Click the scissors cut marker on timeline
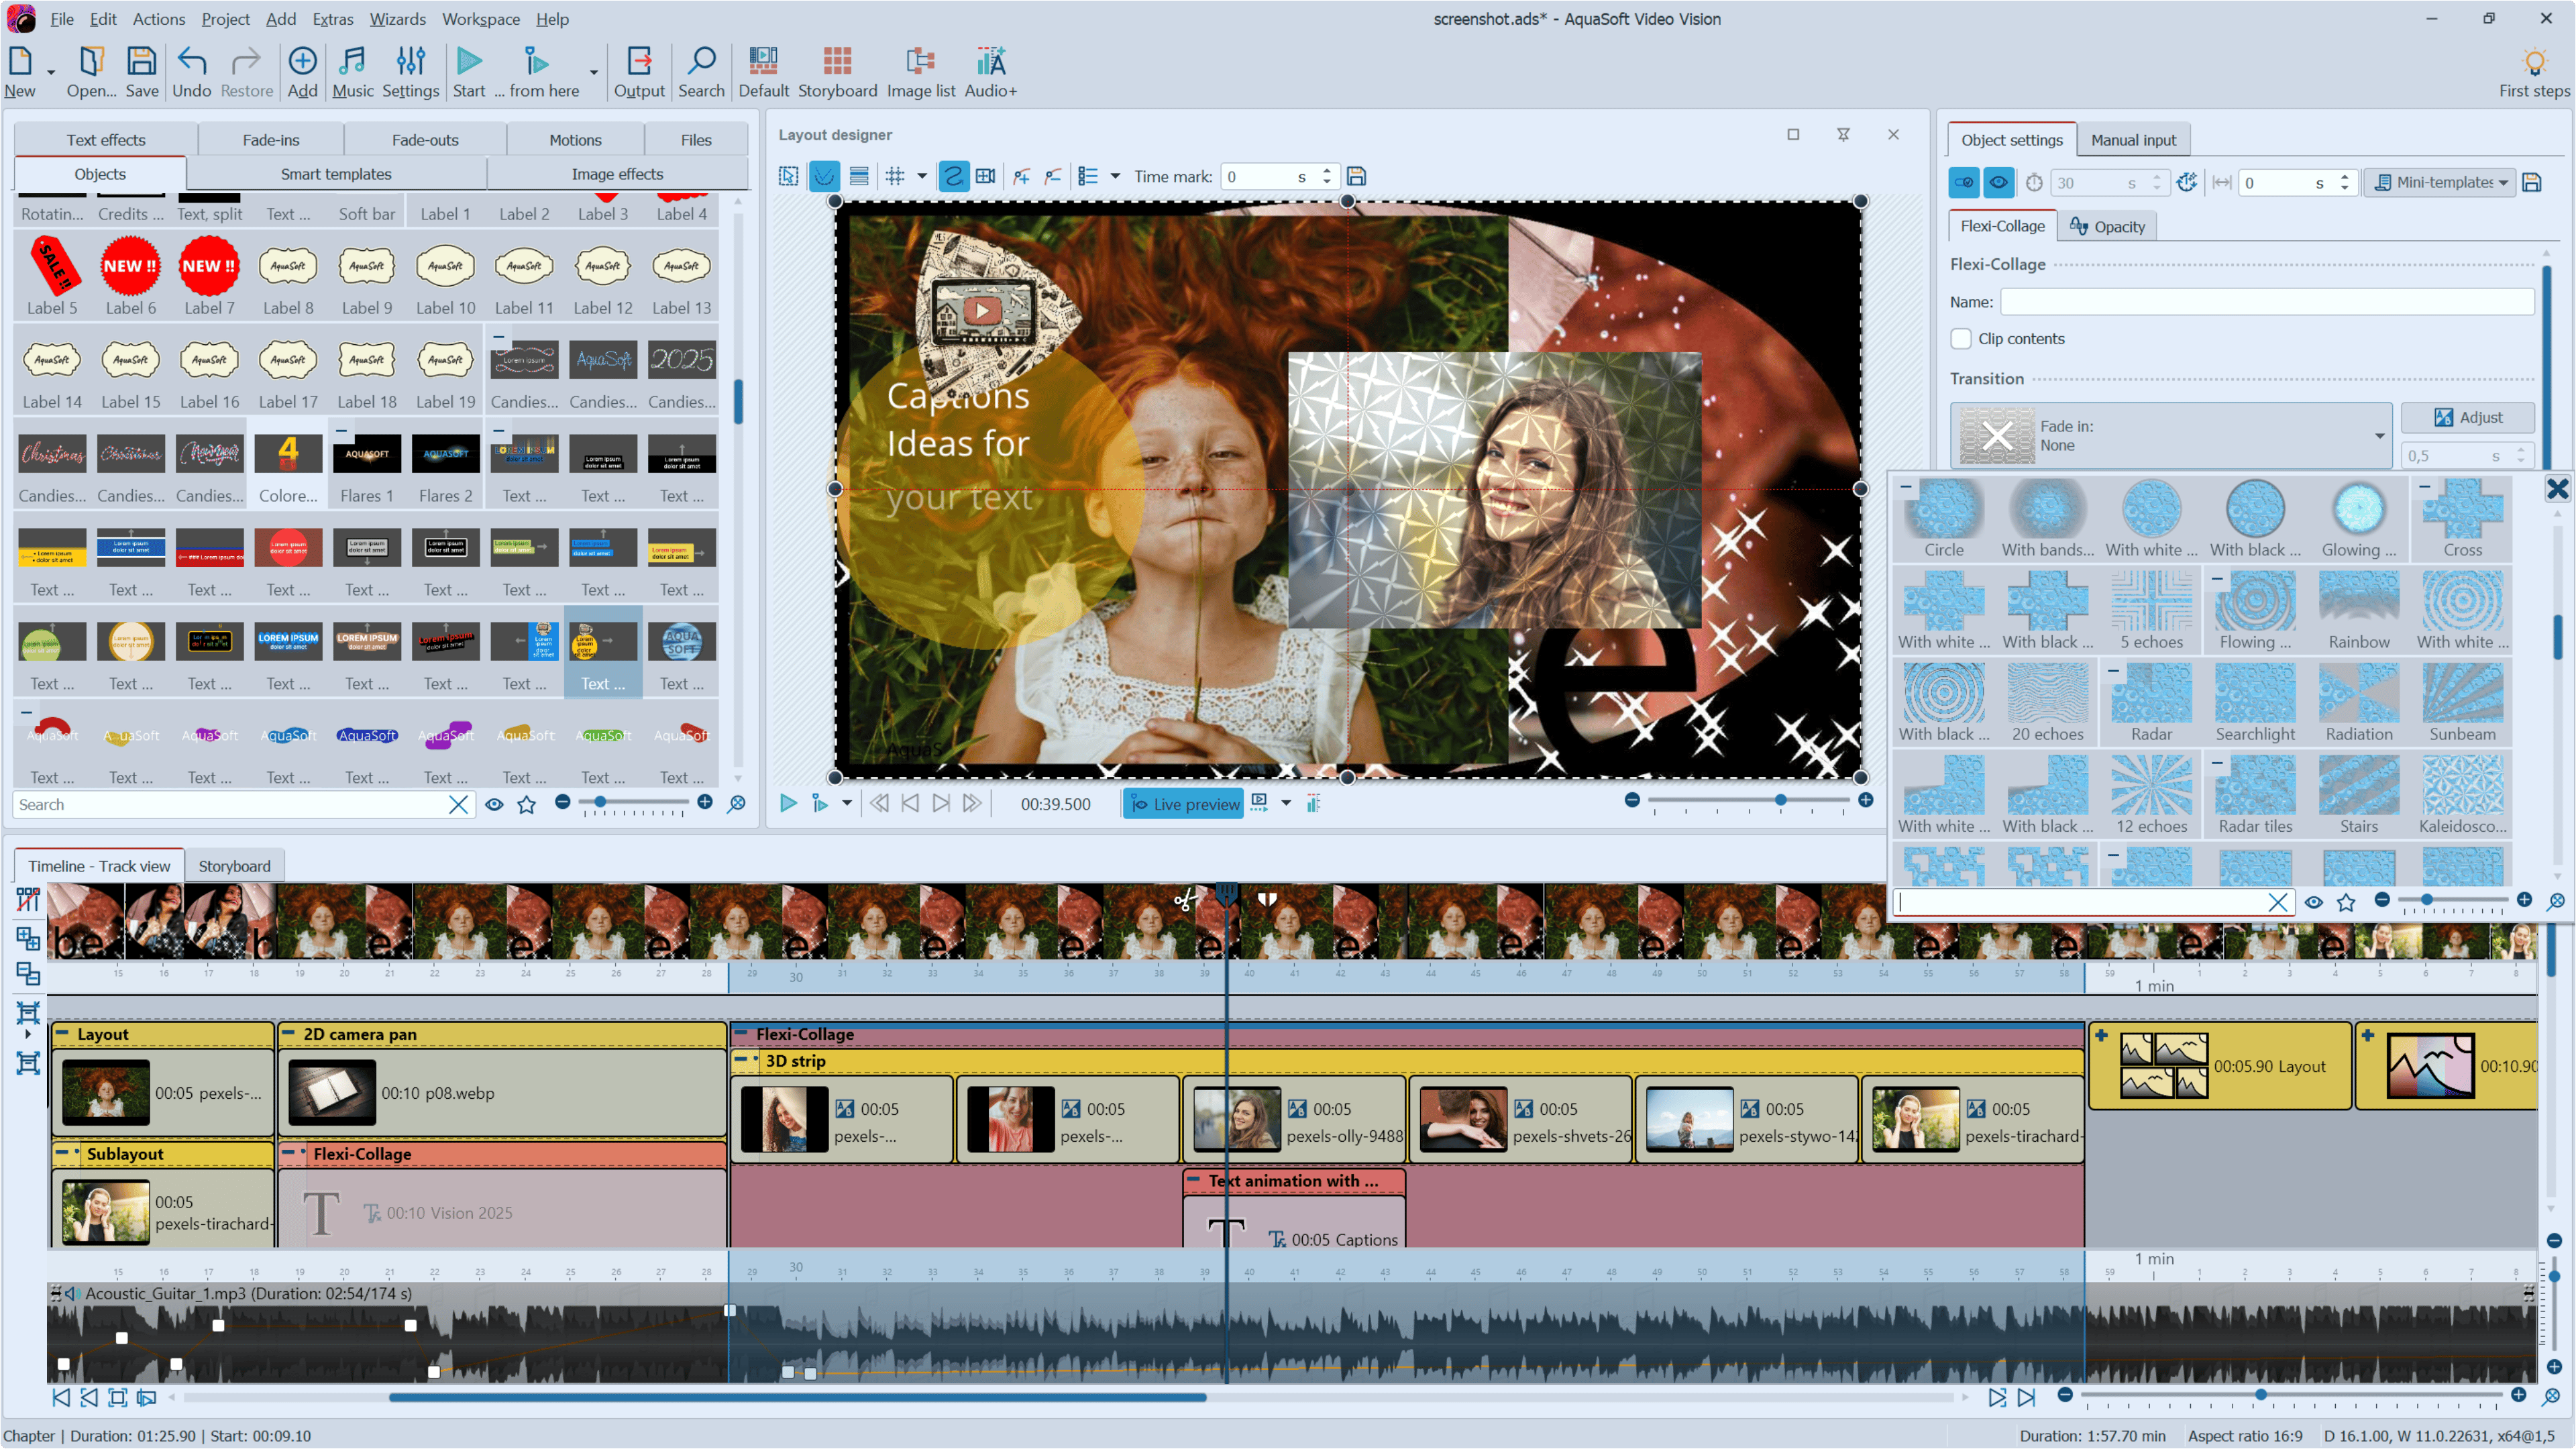2576x1449 pixels. point(1184,901)
